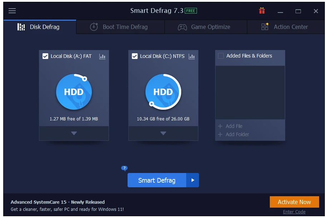
Task: Switch to the Disk Defrag tab
Action: 40,27
